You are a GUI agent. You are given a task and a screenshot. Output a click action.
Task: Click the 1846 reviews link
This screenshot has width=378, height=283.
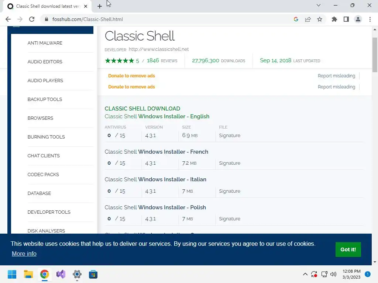pos(162,61)
